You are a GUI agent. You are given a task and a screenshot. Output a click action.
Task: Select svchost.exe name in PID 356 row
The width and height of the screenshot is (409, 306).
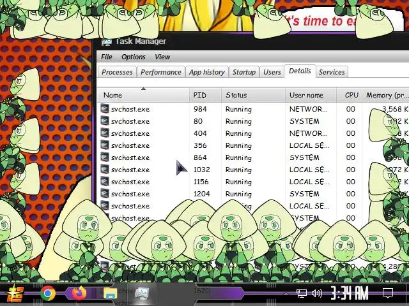[x=130, y=146]
